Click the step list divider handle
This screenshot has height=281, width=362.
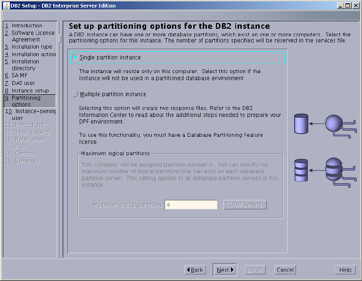60,39
